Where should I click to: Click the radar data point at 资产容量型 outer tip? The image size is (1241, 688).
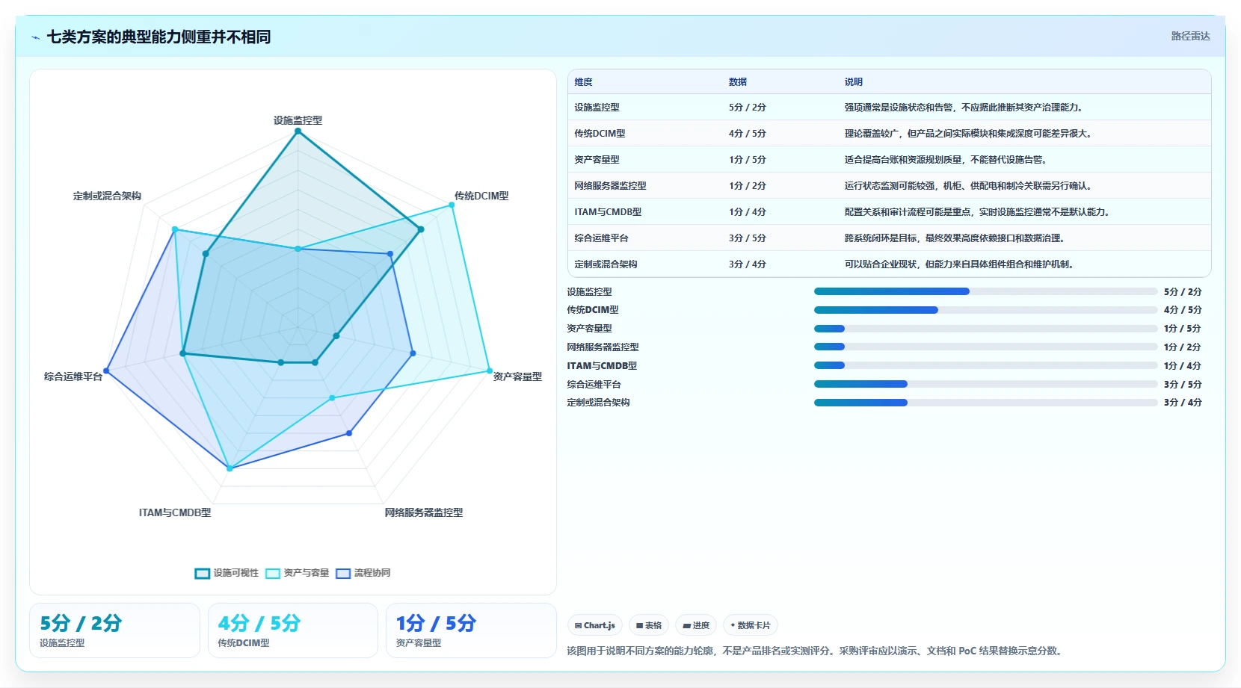tap(490, 371)
